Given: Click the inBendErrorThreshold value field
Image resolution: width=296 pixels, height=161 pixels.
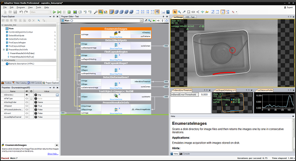Looking at the screenshot, I should coord(204,95).
